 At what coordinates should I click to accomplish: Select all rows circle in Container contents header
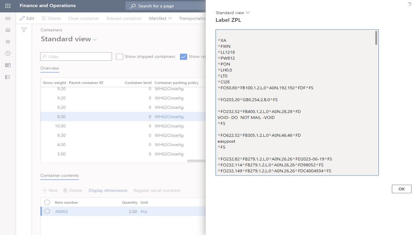point(47,202)
